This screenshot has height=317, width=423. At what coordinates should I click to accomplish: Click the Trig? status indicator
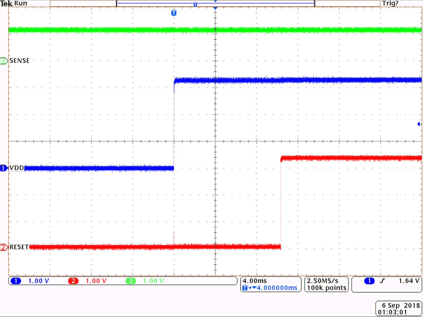390,3
